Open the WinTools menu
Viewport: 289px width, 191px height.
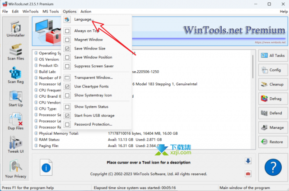(x=30, y=11)
